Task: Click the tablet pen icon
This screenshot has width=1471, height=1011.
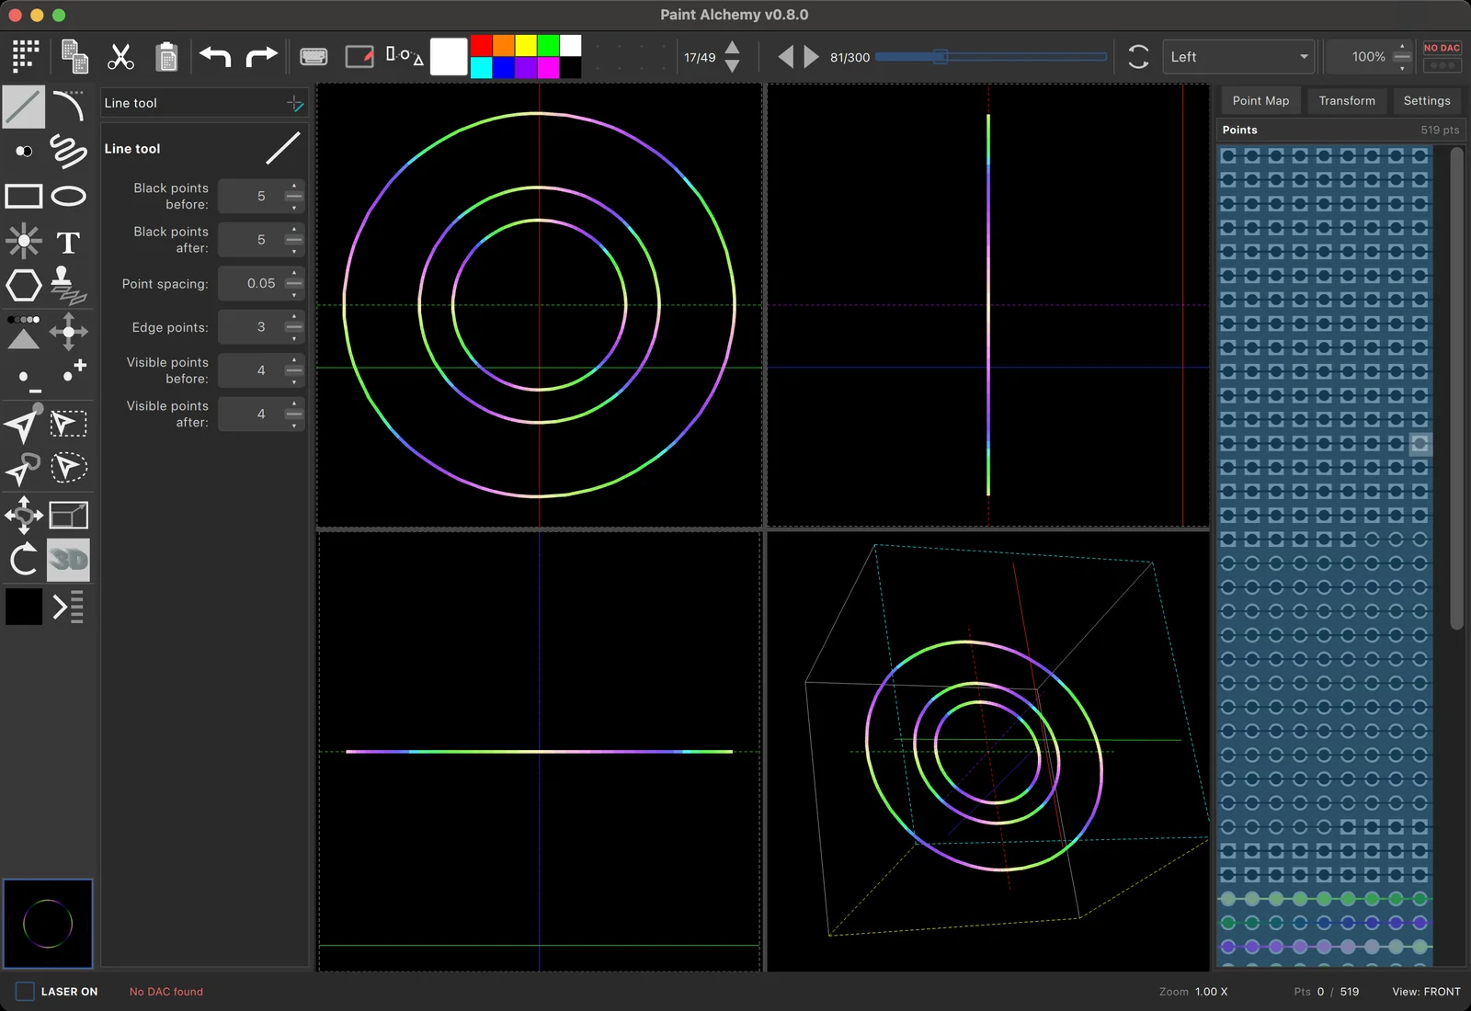Action: 359,57
